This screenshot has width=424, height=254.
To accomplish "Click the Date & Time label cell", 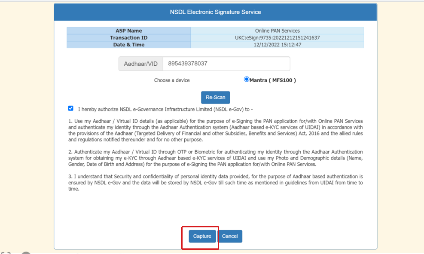I will click(129, 45).
